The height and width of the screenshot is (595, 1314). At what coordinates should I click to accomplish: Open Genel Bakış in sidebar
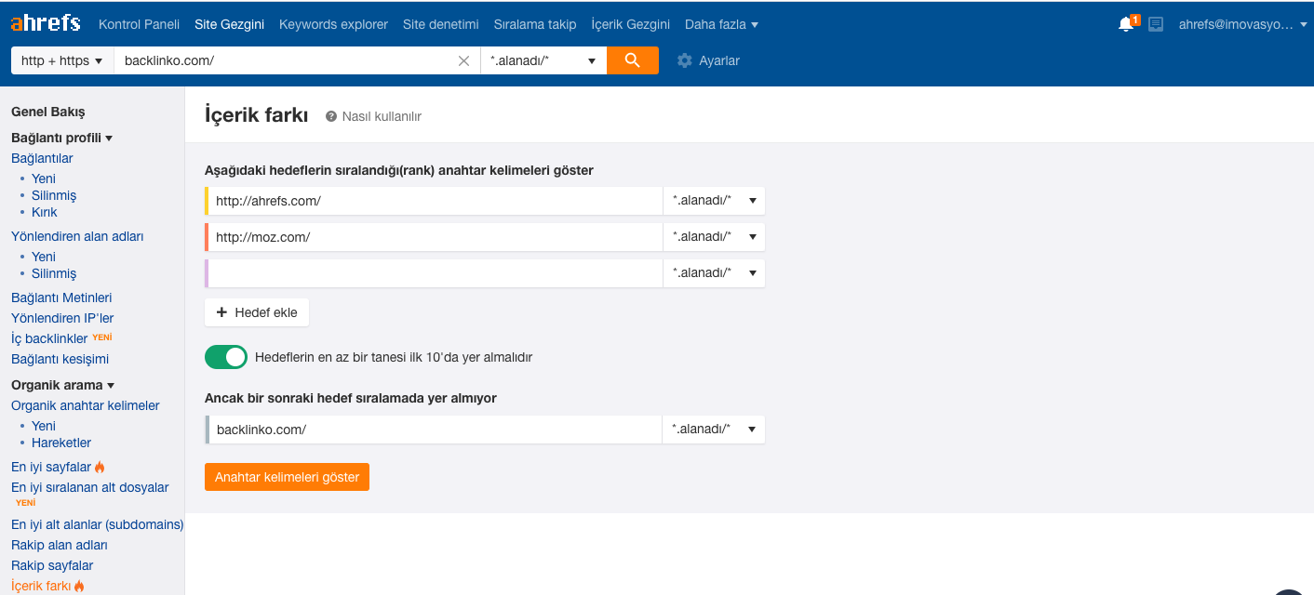(48, 112)
